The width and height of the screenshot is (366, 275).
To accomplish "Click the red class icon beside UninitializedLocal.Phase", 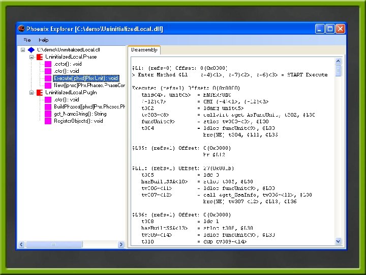I will pyautogui.click(x=40, y=57).
